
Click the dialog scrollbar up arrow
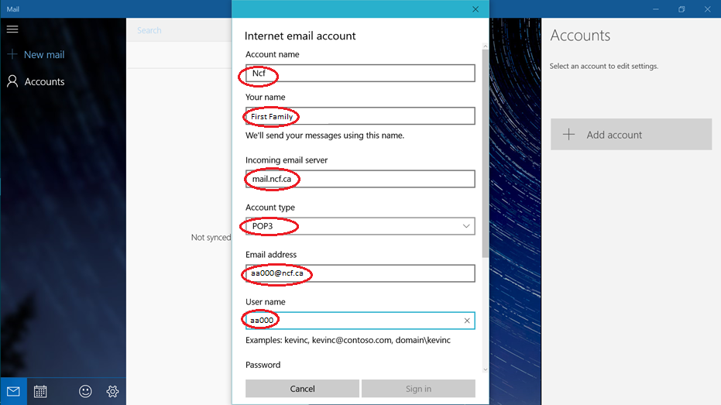click(x=485, y=46)
